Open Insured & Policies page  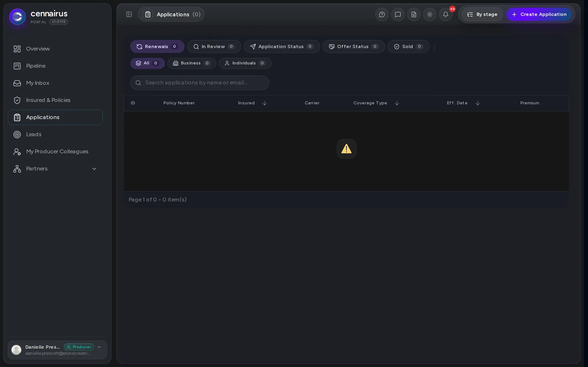point(55,100)
